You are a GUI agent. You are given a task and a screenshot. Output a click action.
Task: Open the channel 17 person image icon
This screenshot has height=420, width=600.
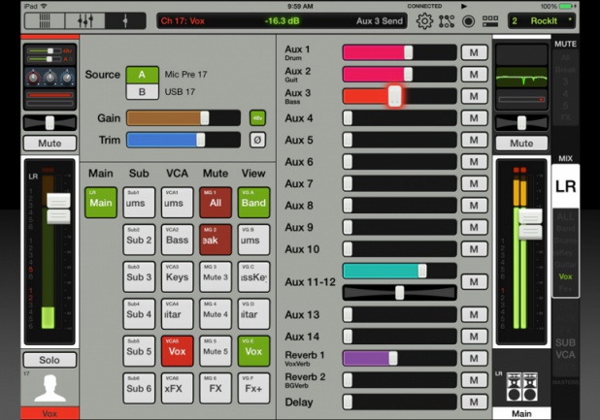(50, 388)
